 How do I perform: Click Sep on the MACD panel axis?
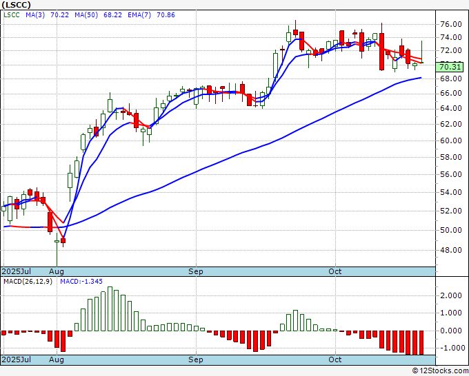tap(196, 359)
